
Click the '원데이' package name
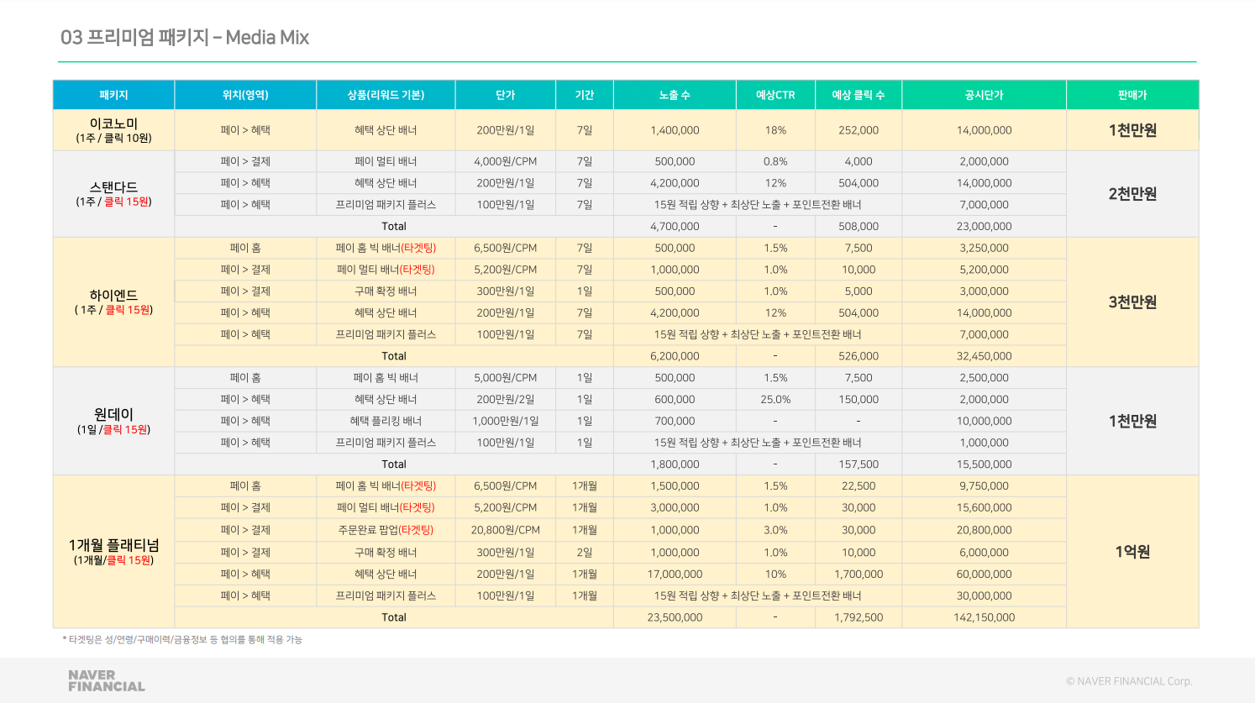(x=113, y=414)
